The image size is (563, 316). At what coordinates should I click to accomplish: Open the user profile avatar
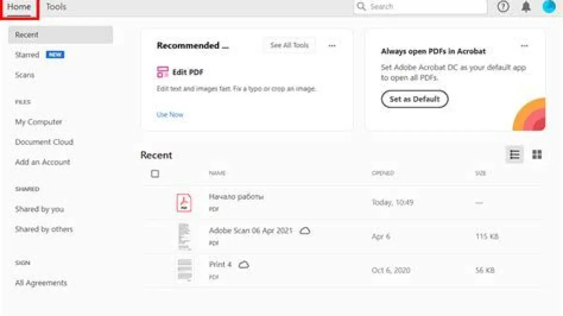[x=548, y=7]
